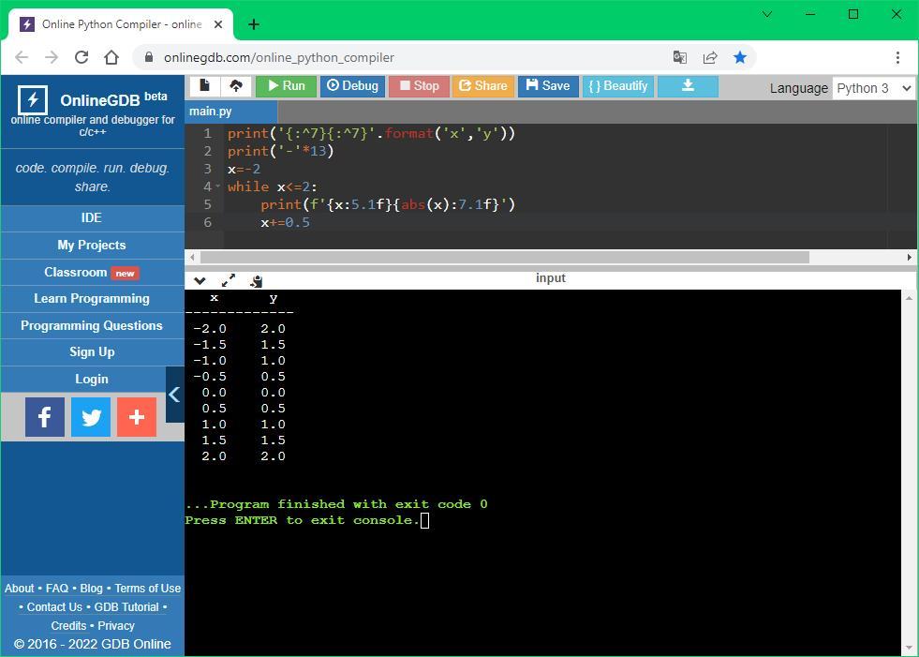Start the Debug session

click(352, 86)
